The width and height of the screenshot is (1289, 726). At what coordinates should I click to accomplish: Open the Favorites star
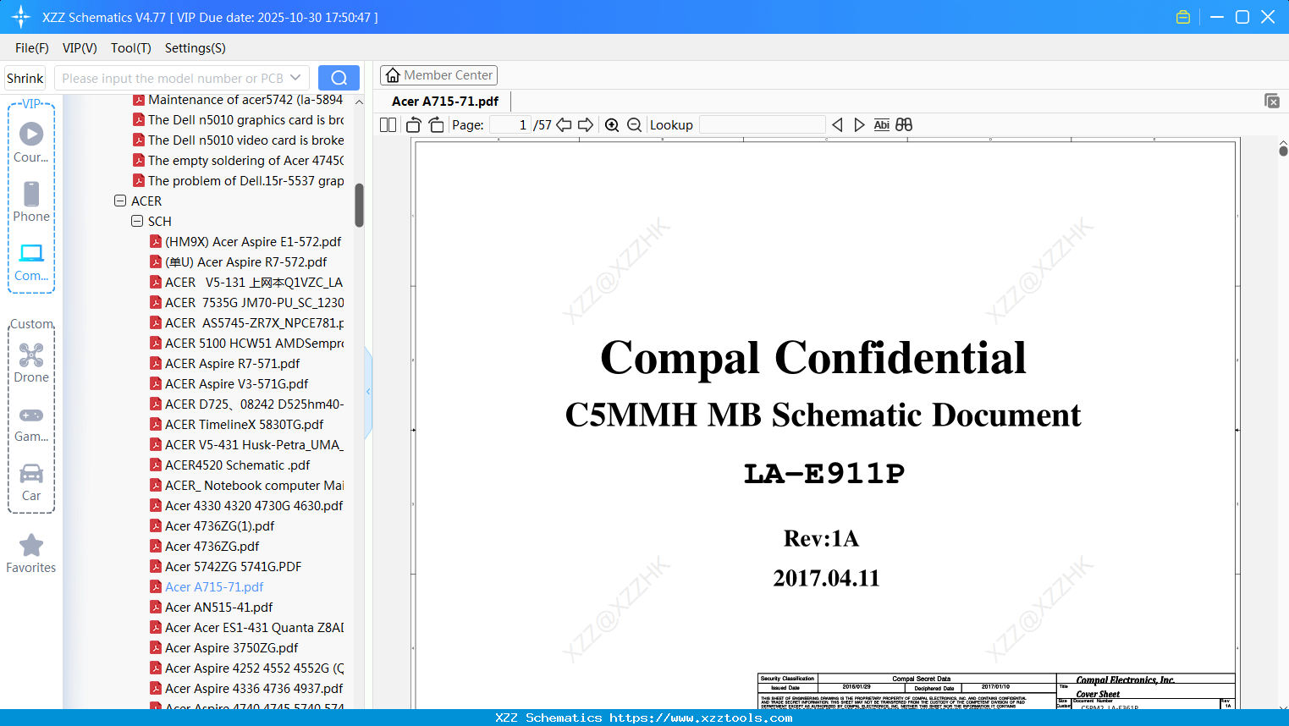click(31, 546)
